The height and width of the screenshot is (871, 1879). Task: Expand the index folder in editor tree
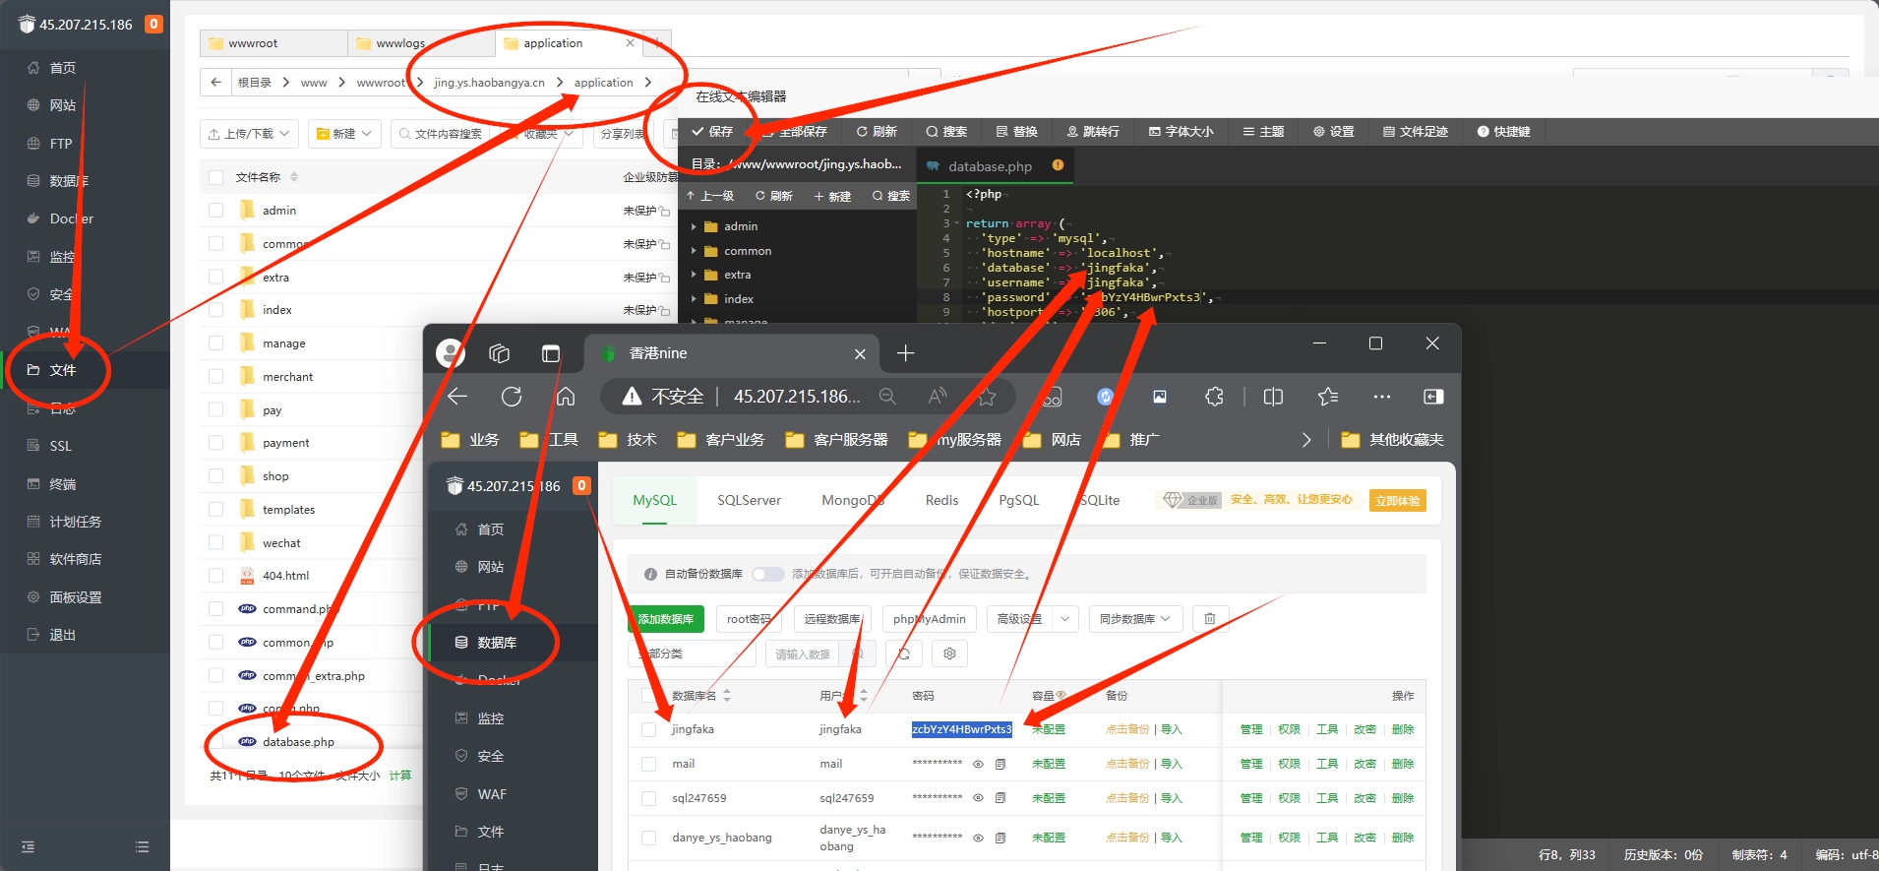click(694, 299)
